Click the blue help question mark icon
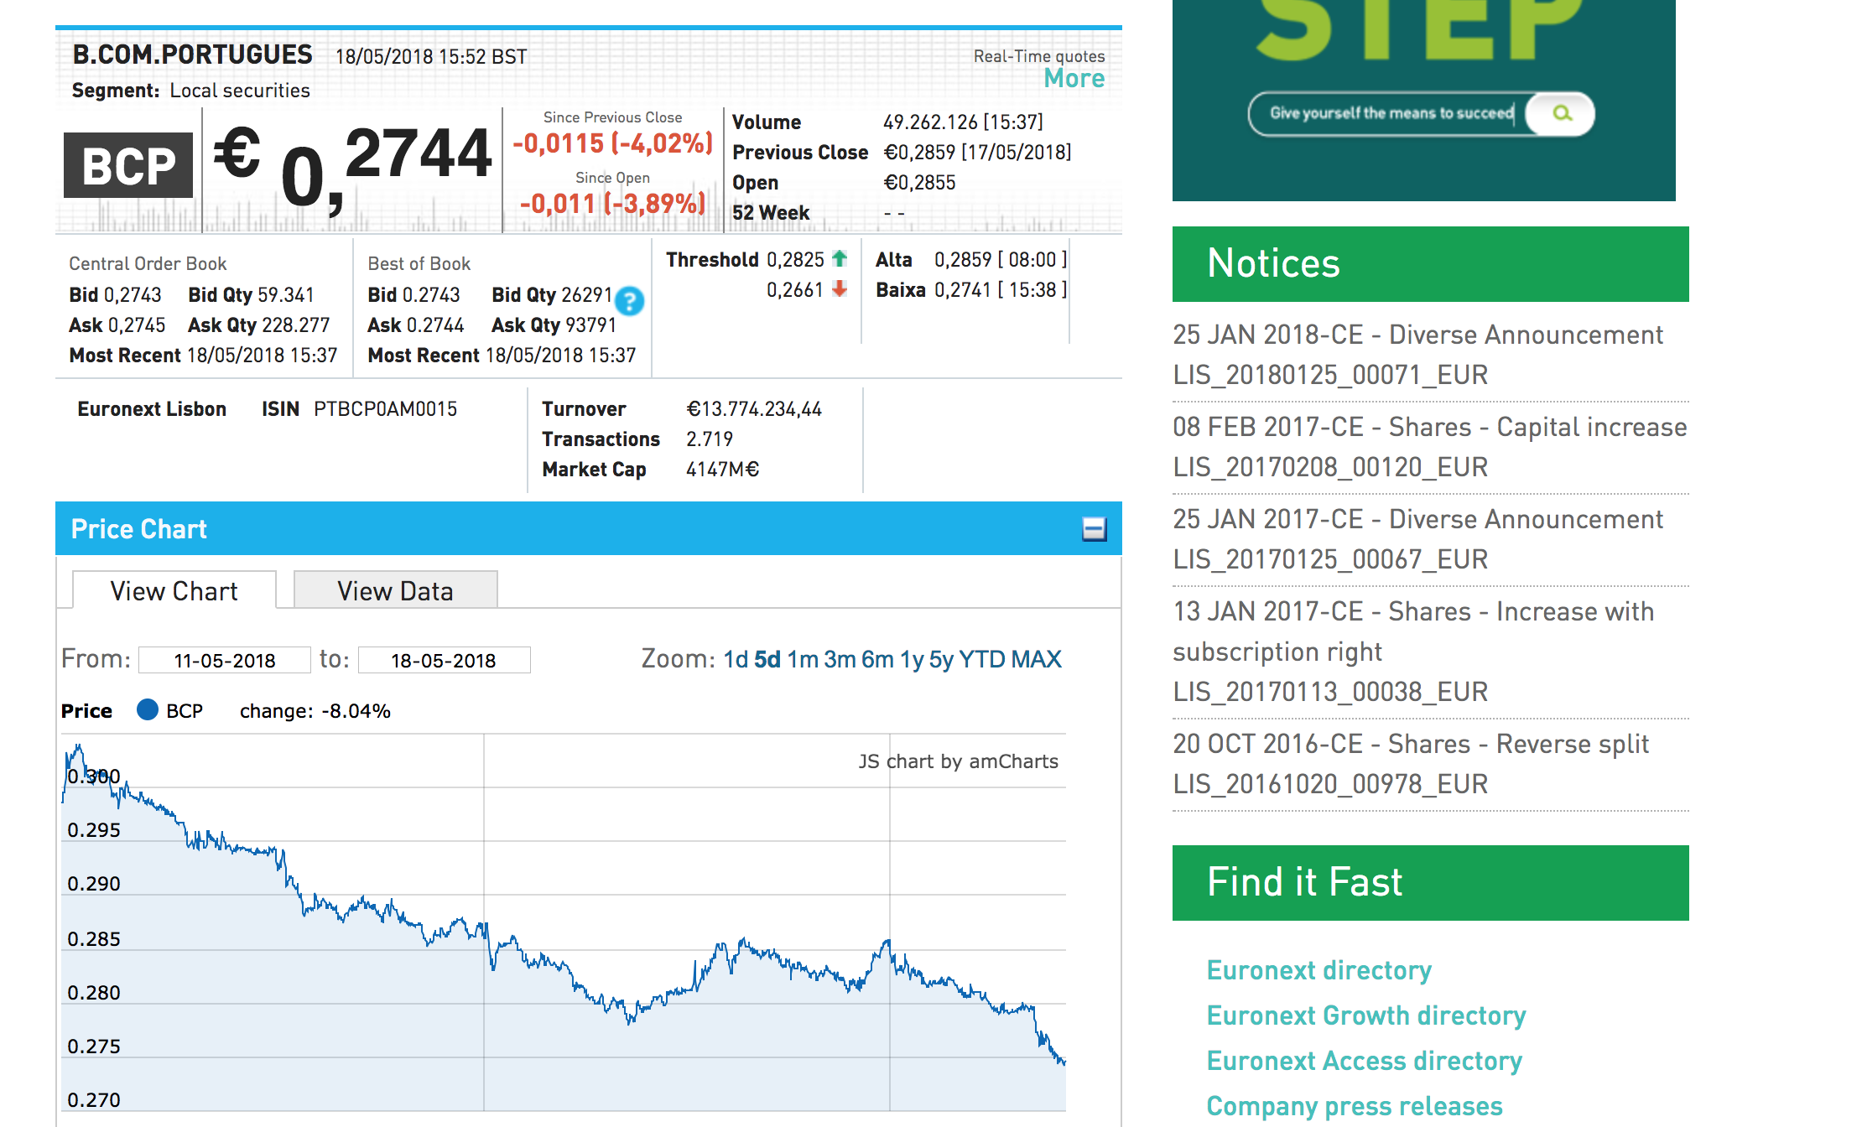This screenshot has width=1862, height=1127. pyautogui.click(x=629, y=301)
